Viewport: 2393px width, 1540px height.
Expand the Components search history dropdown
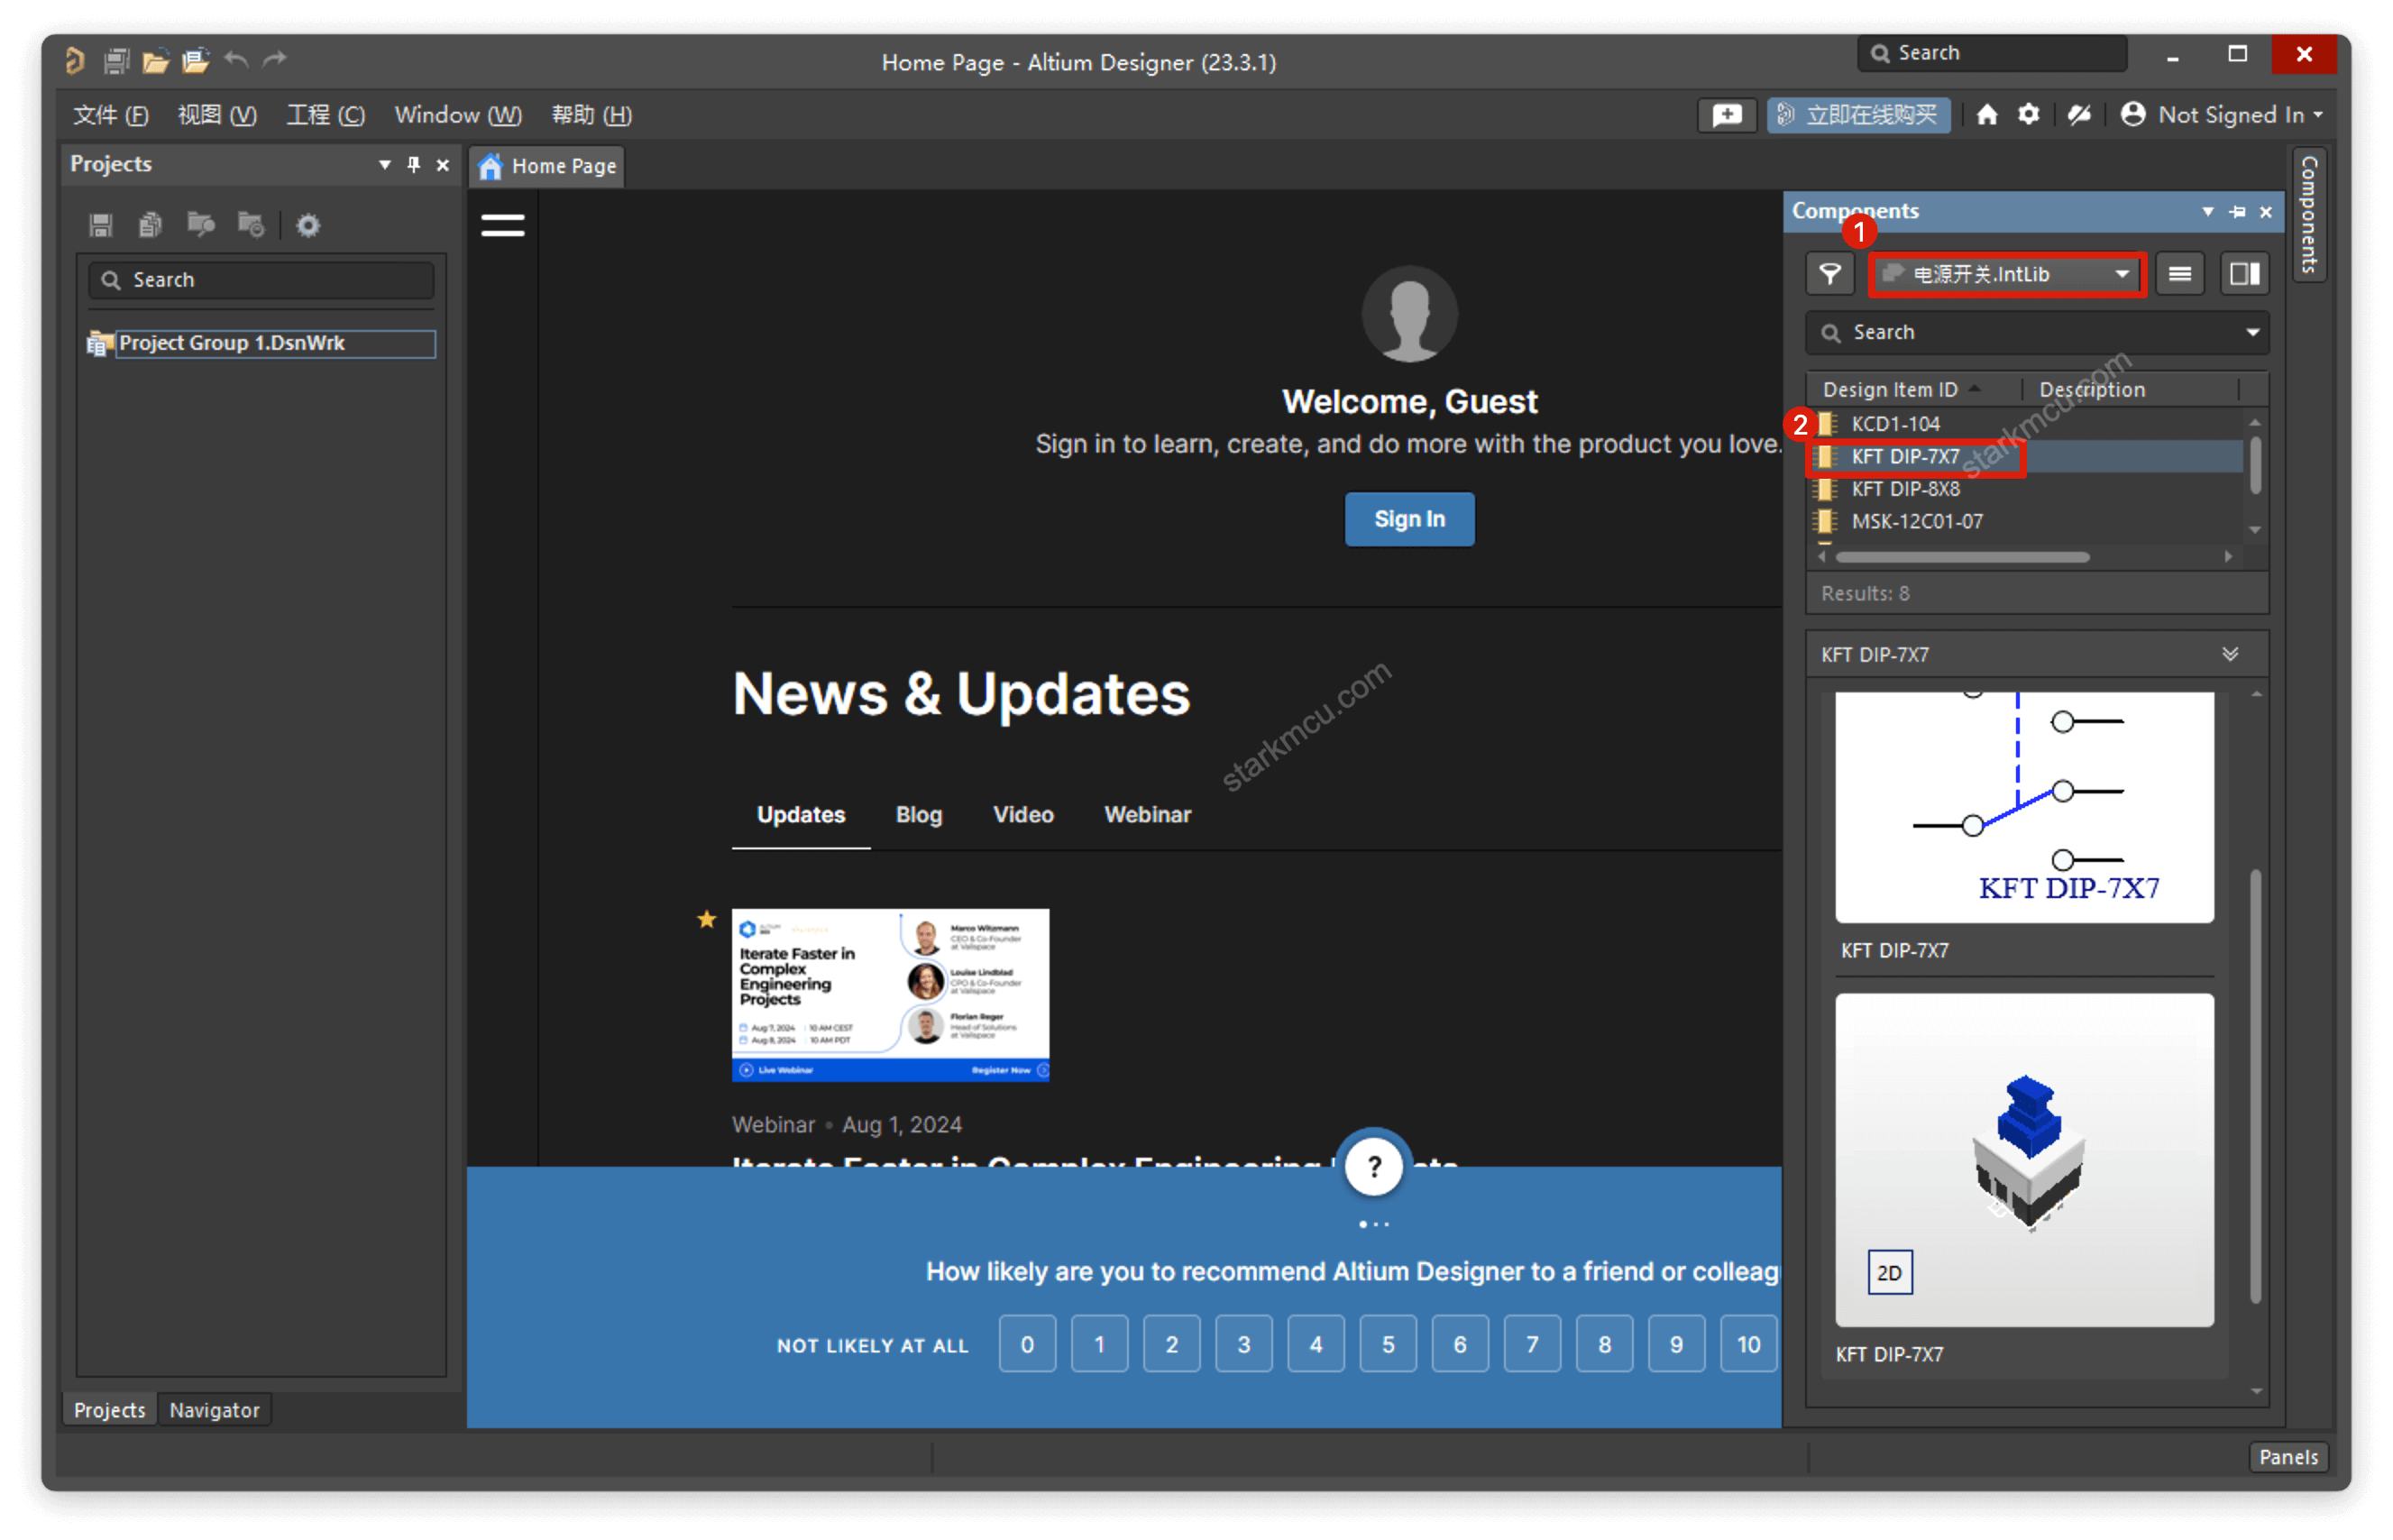click(x=2251, y=332)
